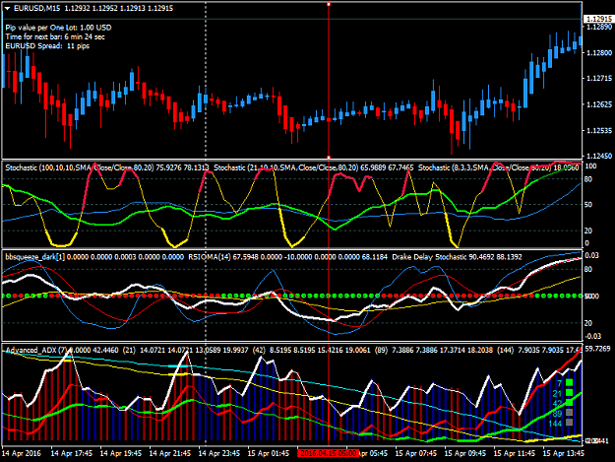Click the bbsqueeze_dark[1] indicator label
615x462 pixels.
94,257
